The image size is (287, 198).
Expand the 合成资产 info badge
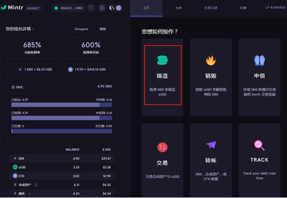(x=36, y=185)
